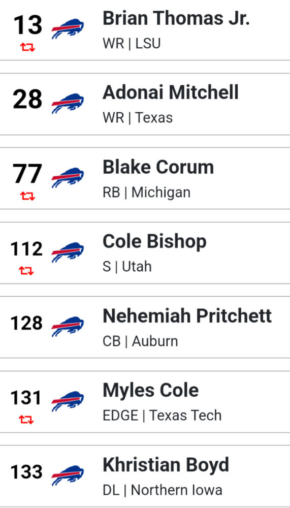This screenshot has height=508, width=290.
Task: Click Bills logo next to Brian Thomas Jr.
Action: click(68, 30)
